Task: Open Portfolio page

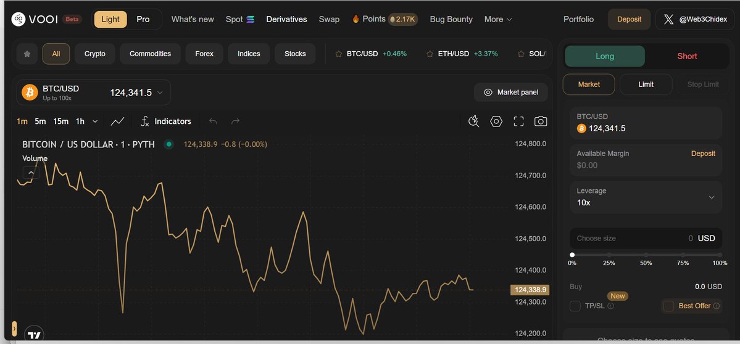Action: [578, 19]
